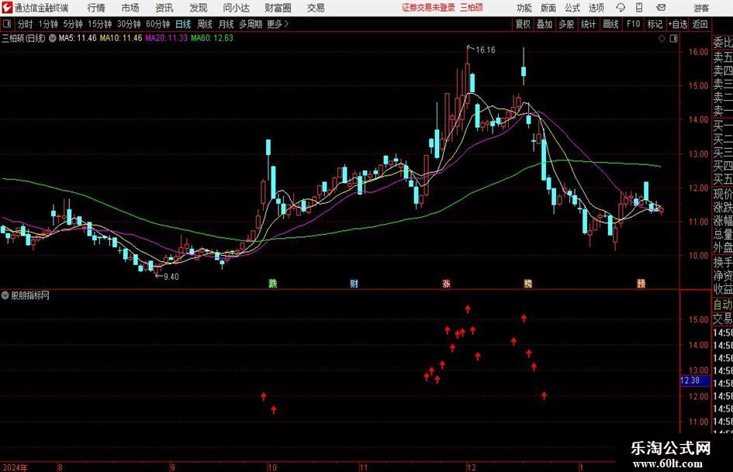Open the mail envelope icon

(x=661, y=8)
